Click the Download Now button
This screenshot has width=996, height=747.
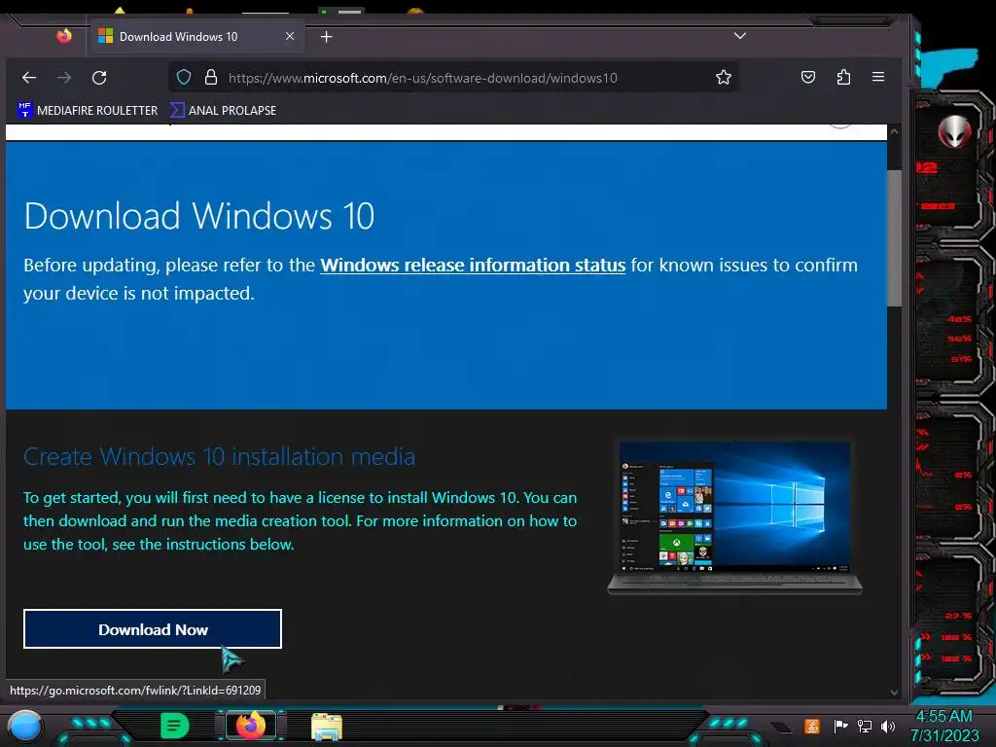pos(153,629)
